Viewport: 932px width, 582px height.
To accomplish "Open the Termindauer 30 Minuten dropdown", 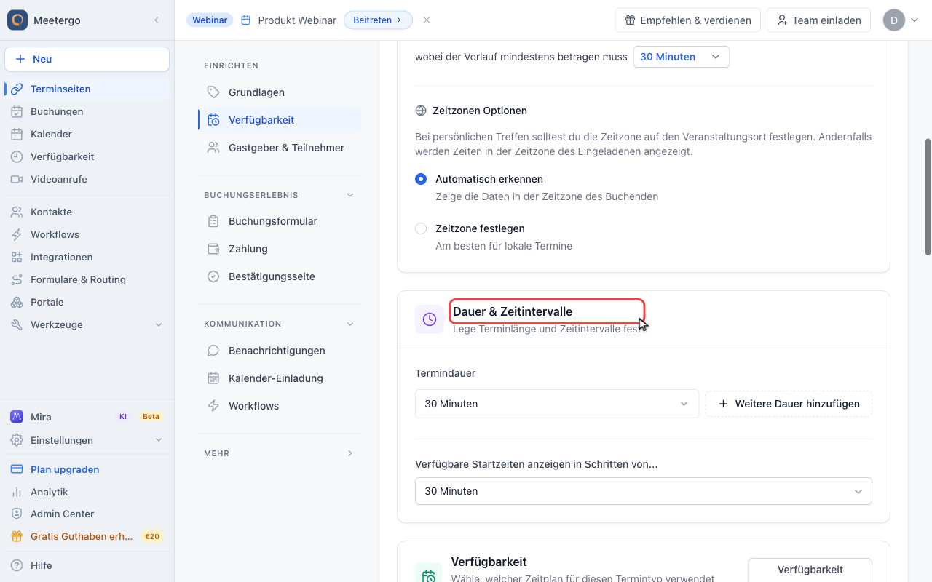I will pos(557,404).
